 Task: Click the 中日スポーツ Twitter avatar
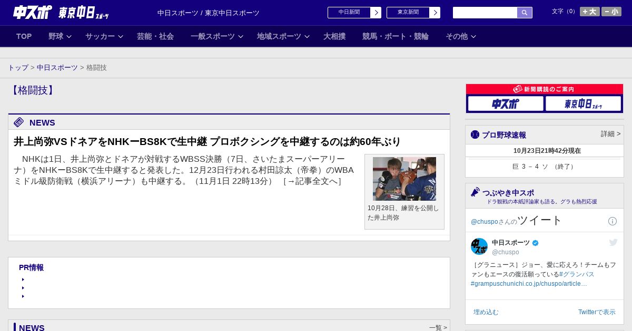[x=479, y=246]
